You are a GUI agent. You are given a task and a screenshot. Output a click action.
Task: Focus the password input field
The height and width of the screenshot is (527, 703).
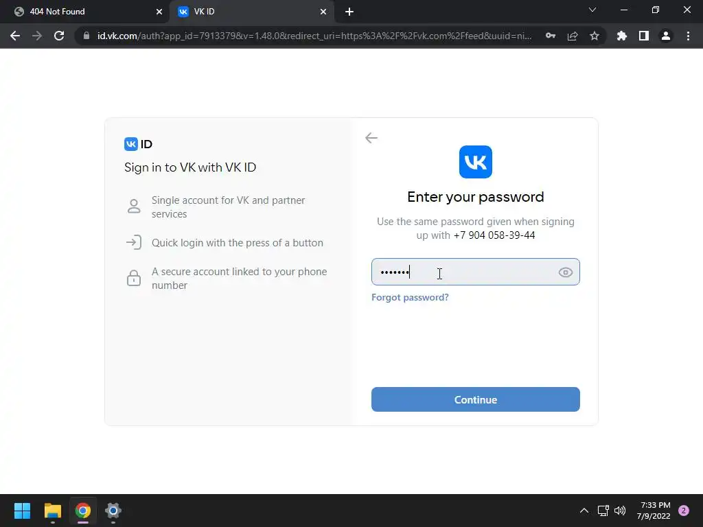pos(475,272)
